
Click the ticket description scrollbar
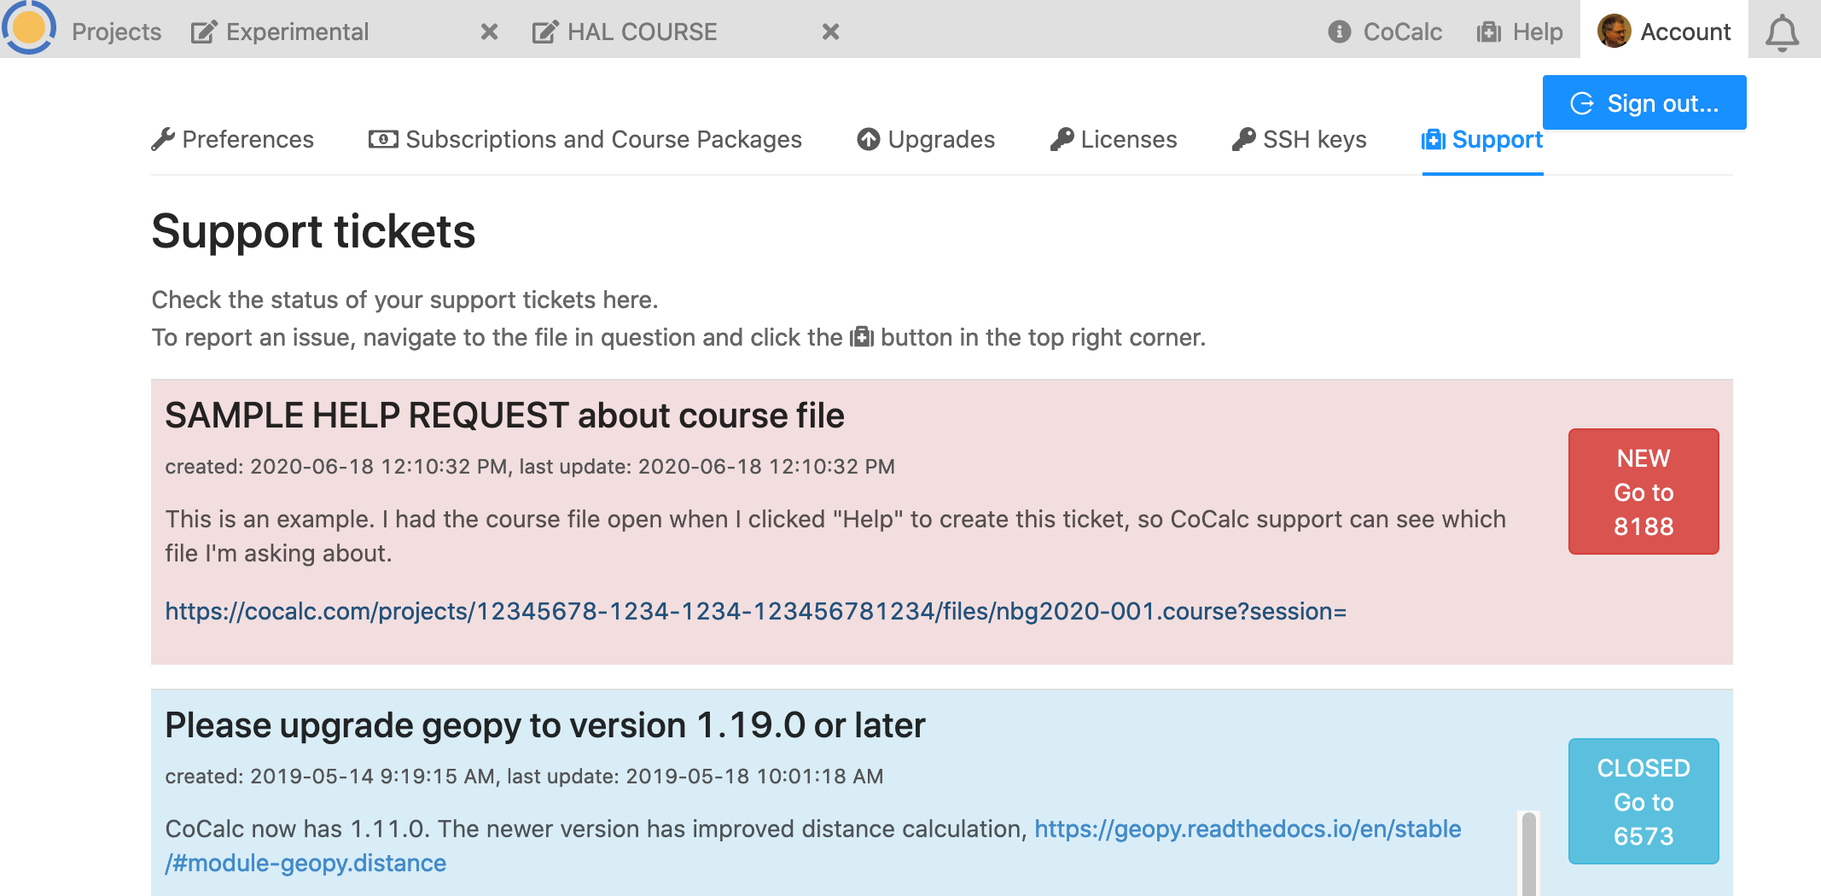point(1528,853)
